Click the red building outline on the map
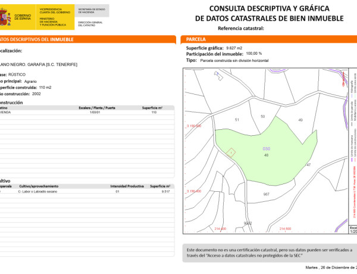The image size is (357, 274). point(232,152)
